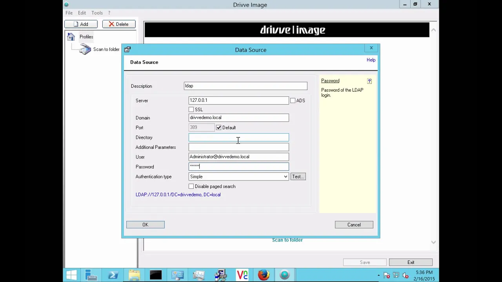Click the password help question mark icon
This screenshot has width=502, height=282.
(369, 81)
